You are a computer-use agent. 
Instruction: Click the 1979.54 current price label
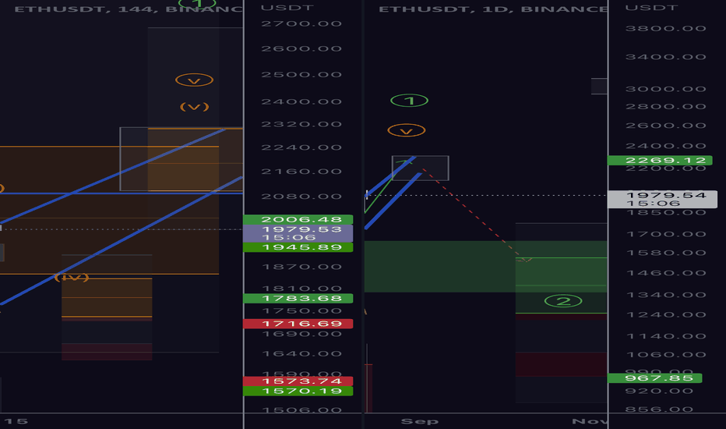(663, 200)
